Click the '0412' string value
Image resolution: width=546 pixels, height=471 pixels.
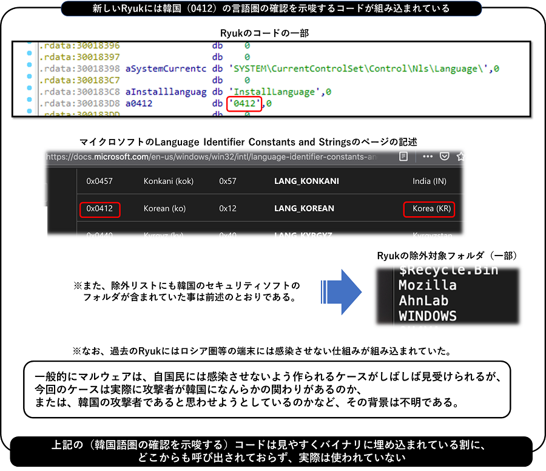click(x=244, y=103)
